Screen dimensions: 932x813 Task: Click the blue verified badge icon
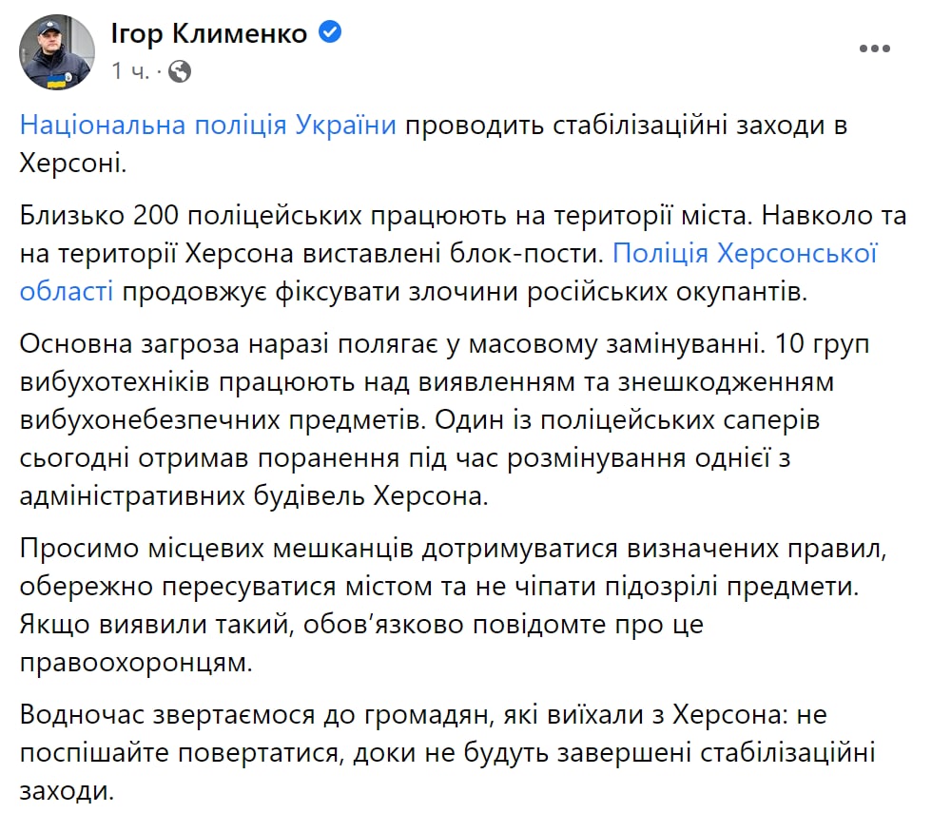tap(330, 33)
